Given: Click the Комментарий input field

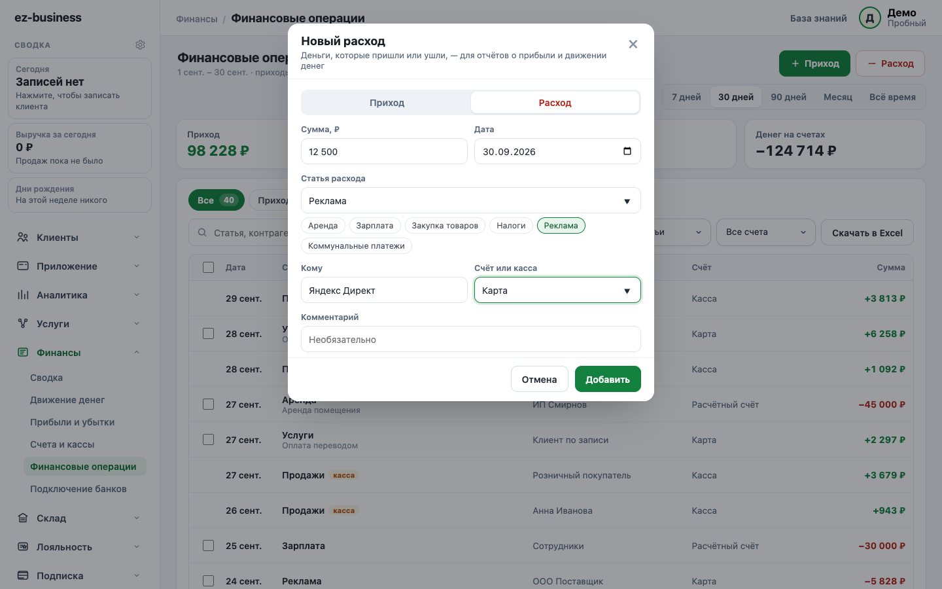Looking at the screenshot, I should click(x=470, y=339).
